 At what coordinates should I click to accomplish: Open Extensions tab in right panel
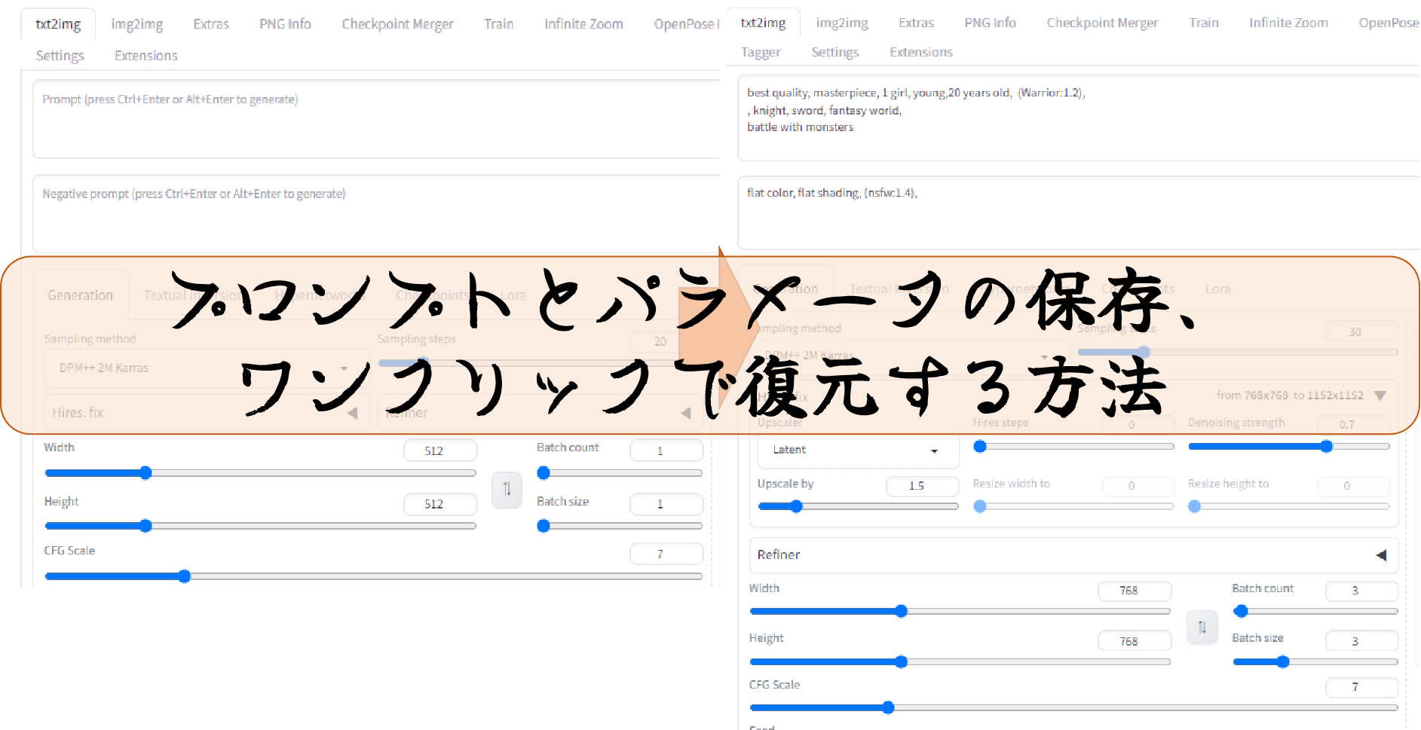[921, 52]
